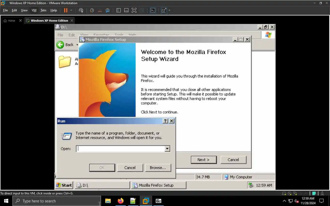Open the Tabs menu

43,10
